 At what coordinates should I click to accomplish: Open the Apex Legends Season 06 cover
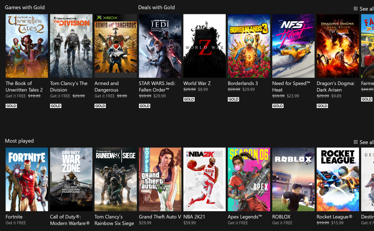click(x=249, y=179)
